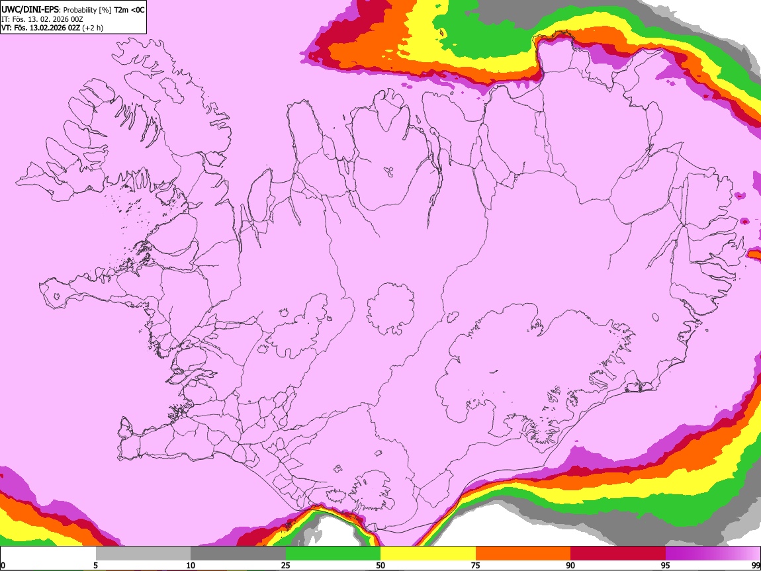The height and width of the screenshot is (571, 761).
Task: Click the red 90–95% legend swatch
Action: (x=618, y=554)
